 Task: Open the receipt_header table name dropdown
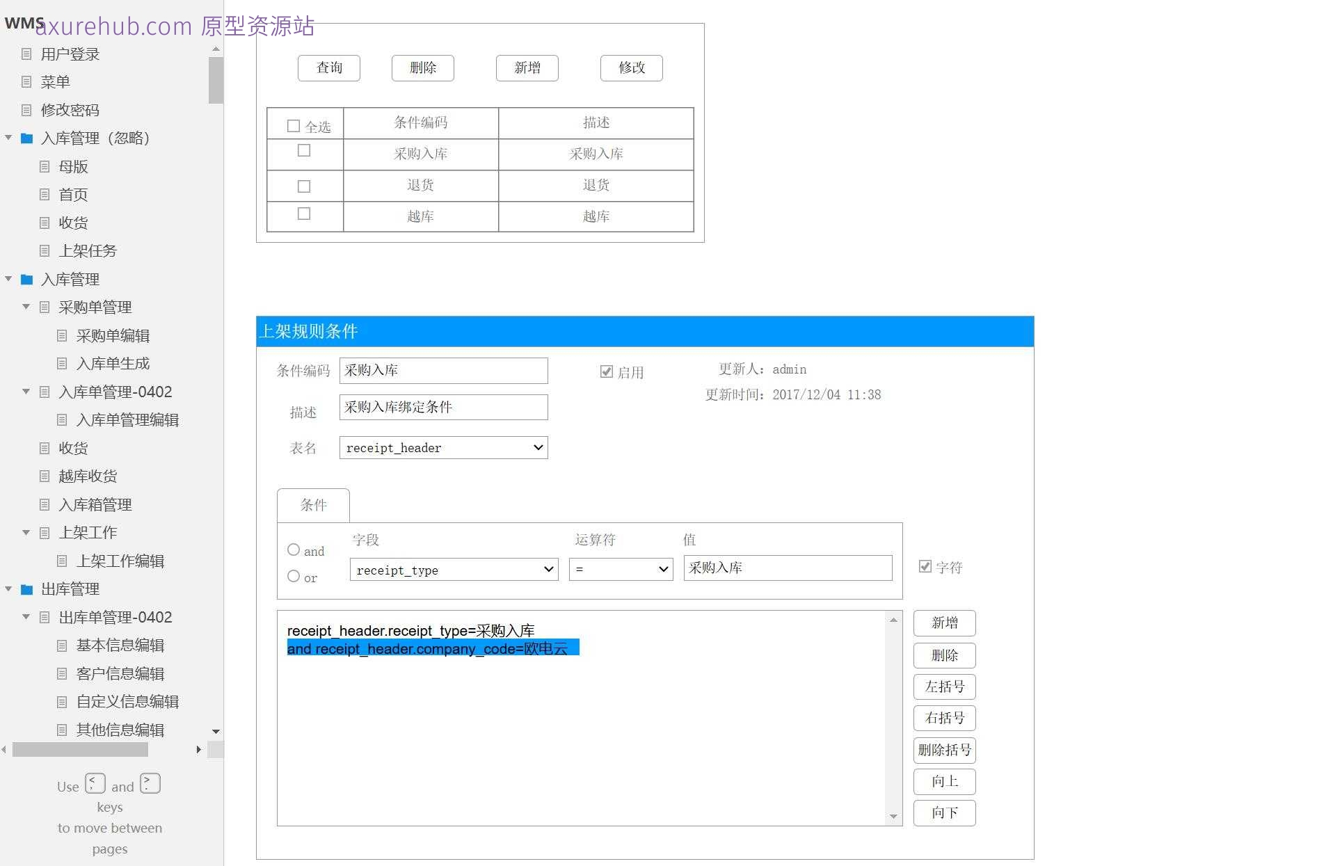click(x=443, y=447)
